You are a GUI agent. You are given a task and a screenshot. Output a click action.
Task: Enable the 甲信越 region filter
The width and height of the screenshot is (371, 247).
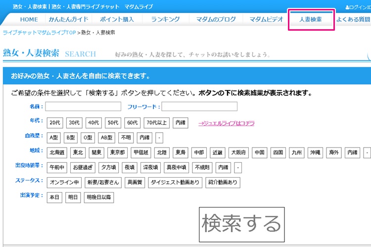click(141, 152)
